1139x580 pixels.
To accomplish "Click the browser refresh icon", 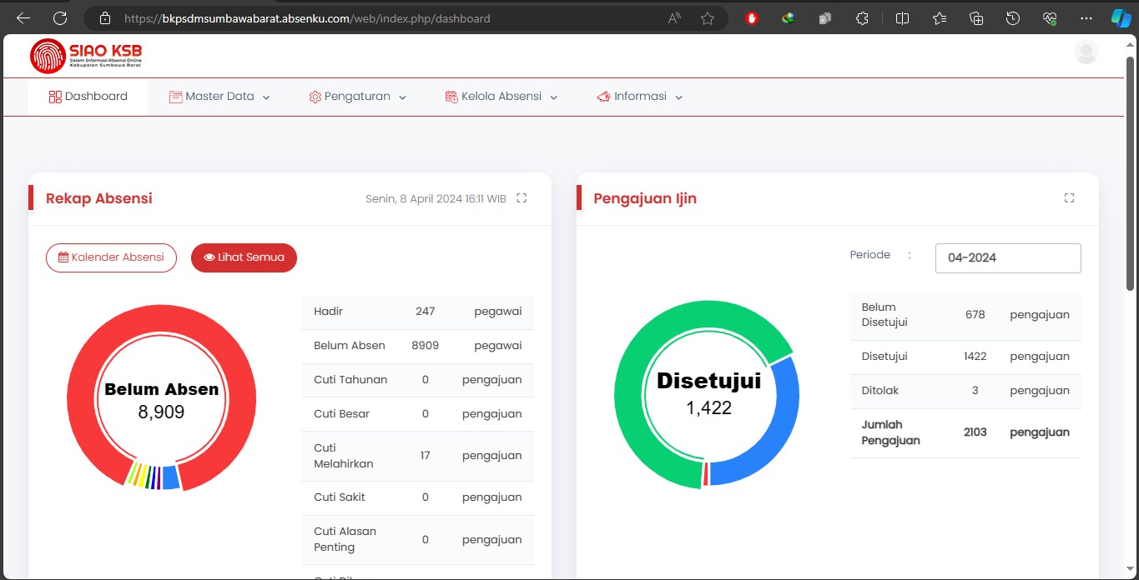I will pos(60,17).
